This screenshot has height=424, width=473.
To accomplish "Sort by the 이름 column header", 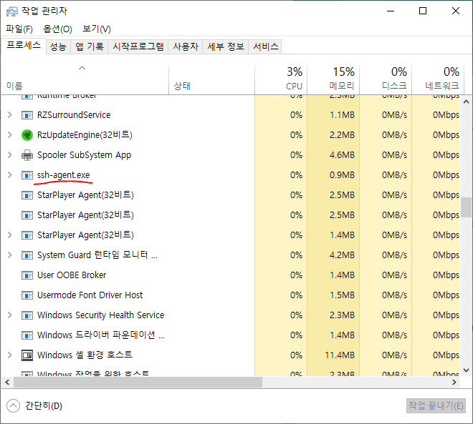I will [x=85, y=80].
